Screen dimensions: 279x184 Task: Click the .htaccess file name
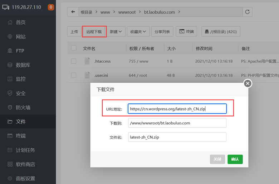[102, 61]
